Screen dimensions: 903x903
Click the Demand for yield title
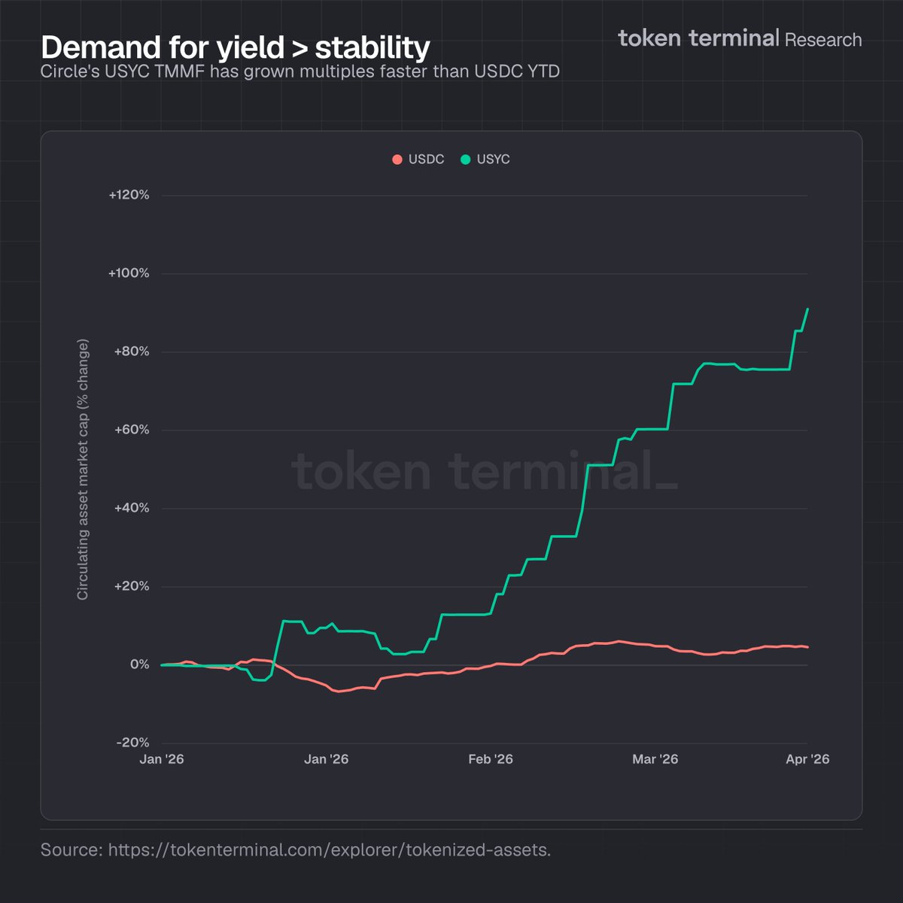pos(235,47)
